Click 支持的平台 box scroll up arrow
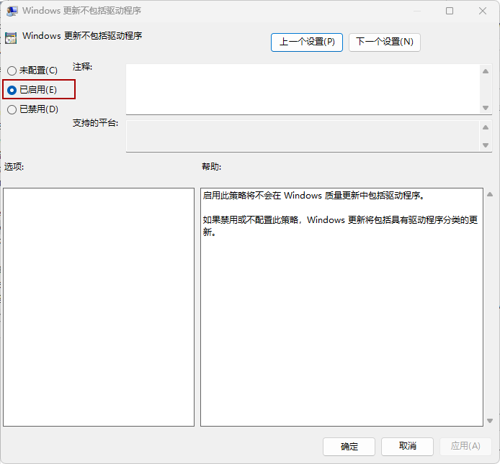This screenshot has height=464, width=500. [x=486, y=127]
